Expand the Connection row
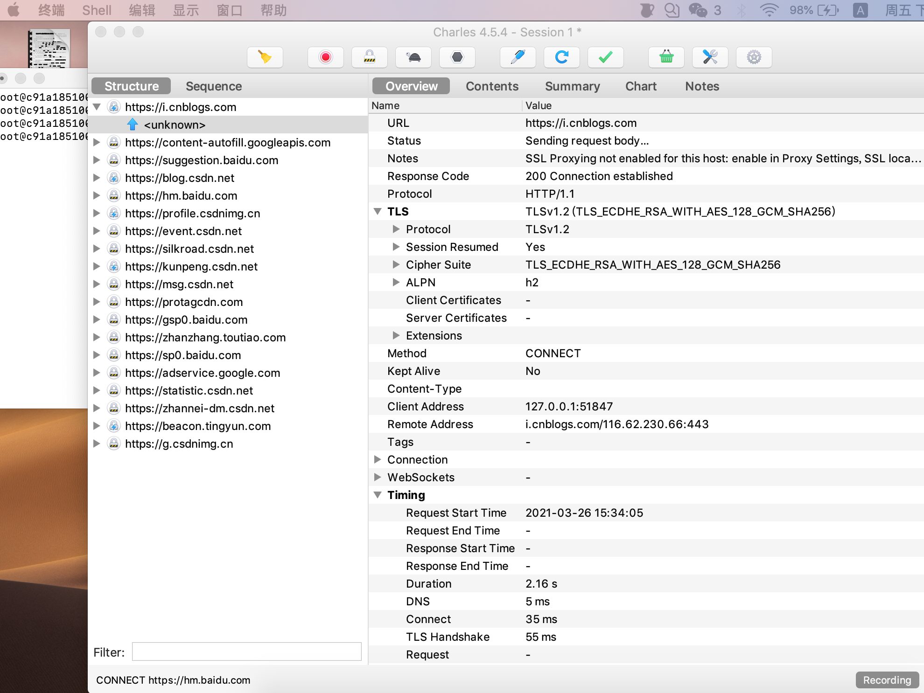 pyautogui.click(x=378, y=459)
